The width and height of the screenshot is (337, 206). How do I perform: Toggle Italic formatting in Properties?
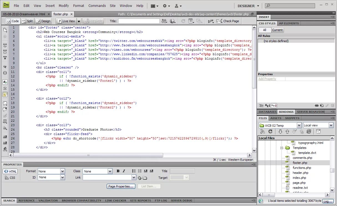pos(124,171)
